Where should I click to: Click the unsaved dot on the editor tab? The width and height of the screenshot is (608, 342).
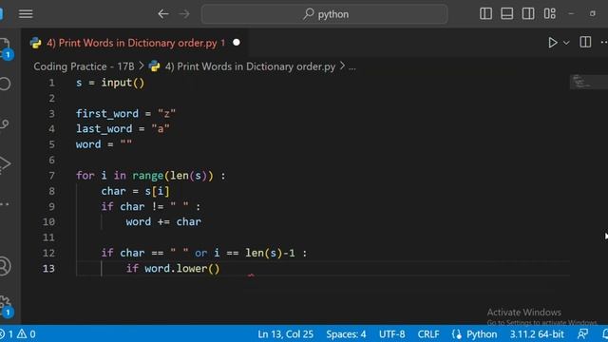[x=237, y=42]
